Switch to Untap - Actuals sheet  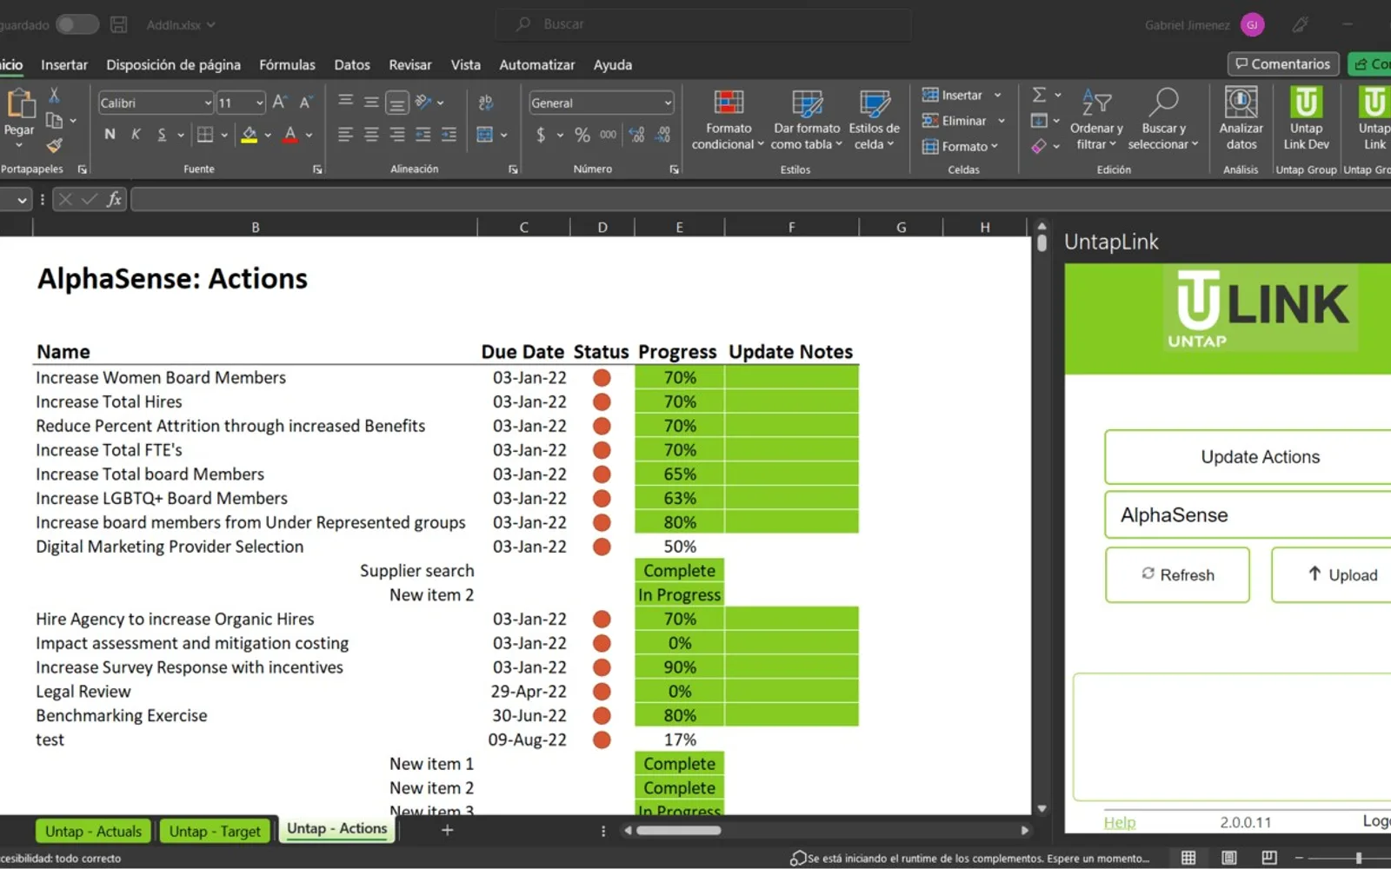pyautogui.click(x=93, y=831)
